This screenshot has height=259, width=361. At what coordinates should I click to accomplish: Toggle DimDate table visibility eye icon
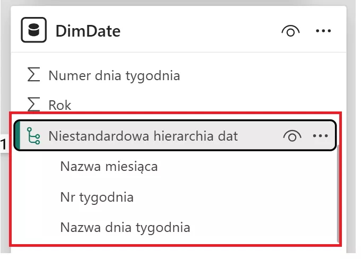(x=289, y=31)
